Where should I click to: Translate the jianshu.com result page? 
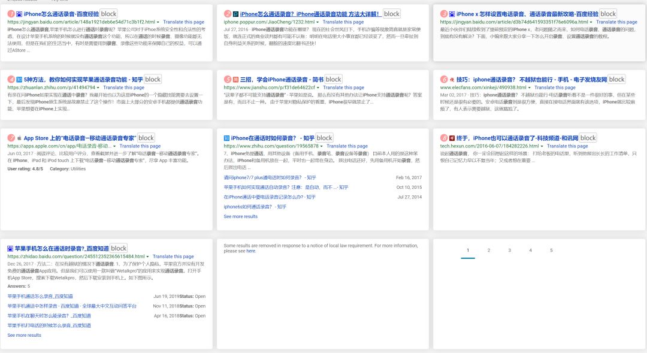pos(344,88)
